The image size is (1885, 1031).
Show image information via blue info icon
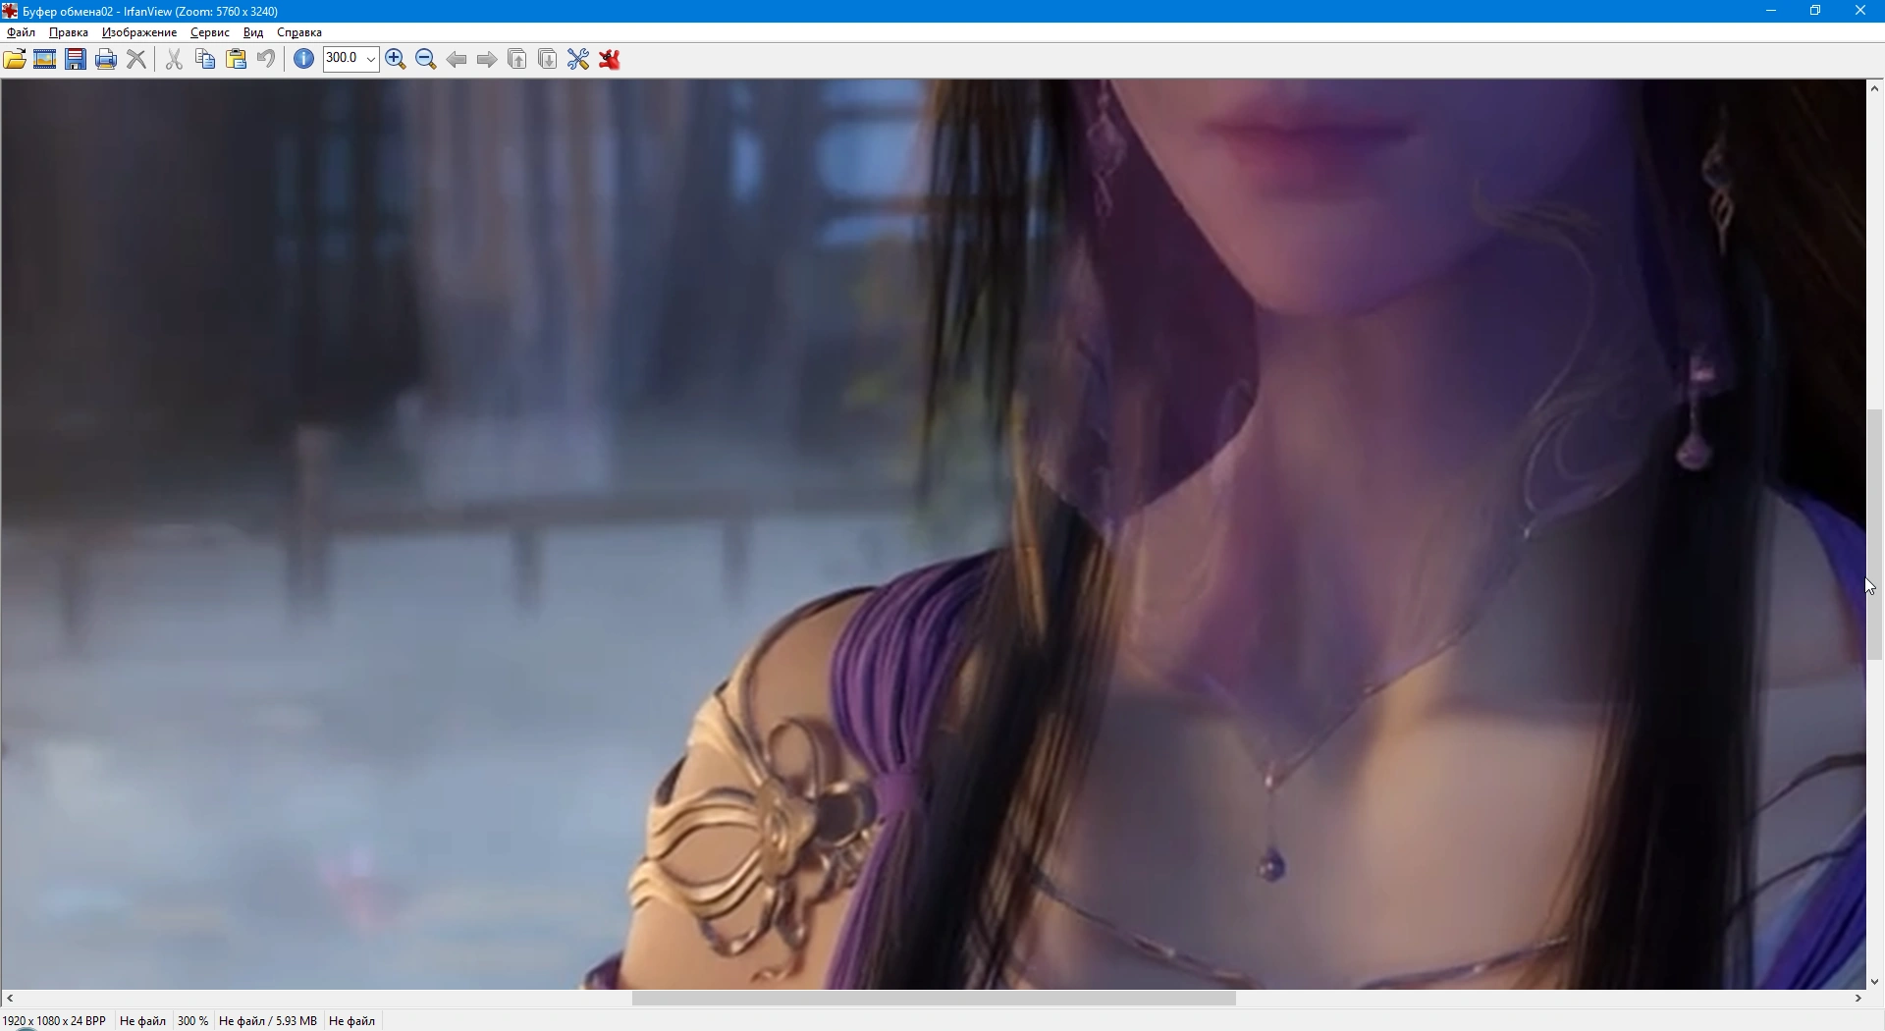(304, 59)
